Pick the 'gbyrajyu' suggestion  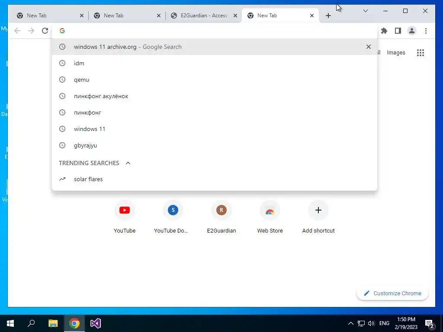[215, 145]
